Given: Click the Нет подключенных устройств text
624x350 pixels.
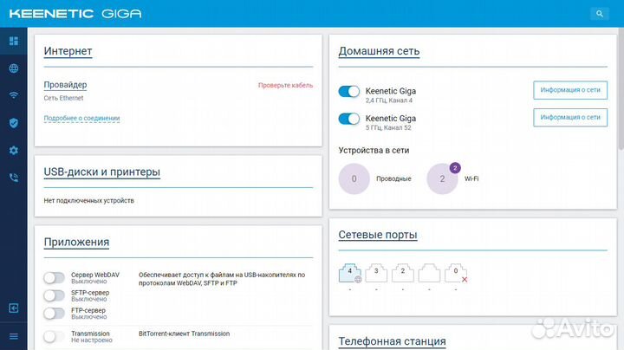Looking at the screenshot, I should [x=88, y=200].
